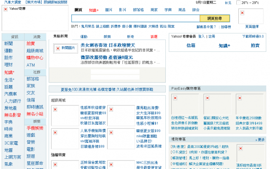Image resolution: width=270 pixels, height=169 pixels.
Task: Open first PayEasy thumbnail above 白裡透紅 link
Action: coord(185,104)
